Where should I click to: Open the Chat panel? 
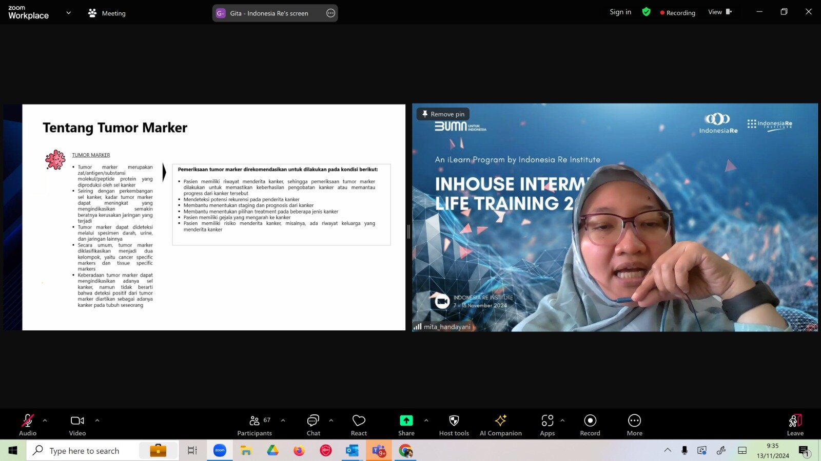pos(313,425)
